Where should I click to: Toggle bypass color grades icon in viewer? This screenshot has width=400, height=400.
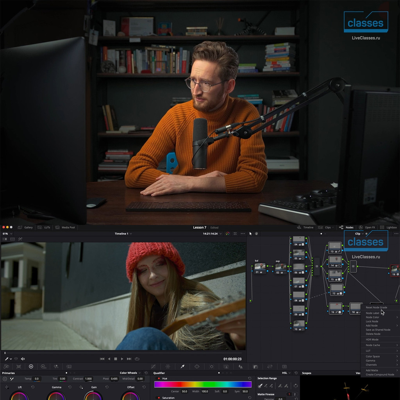point(228,234)
